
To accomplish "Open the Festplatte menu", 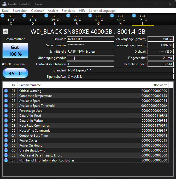I will (x=68, y=11).
